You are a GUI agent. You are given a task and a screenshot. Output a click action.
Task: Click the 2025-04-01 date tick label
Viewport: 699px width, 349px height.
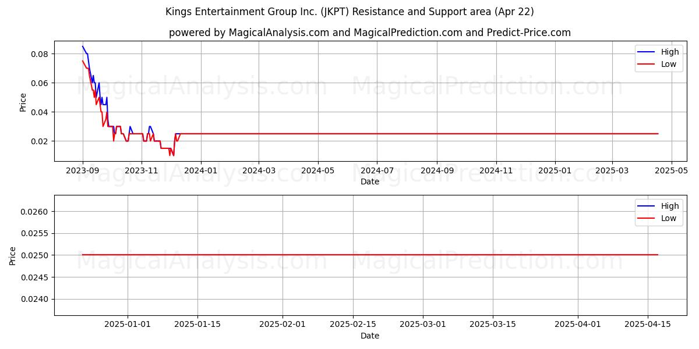coord(577,325)
